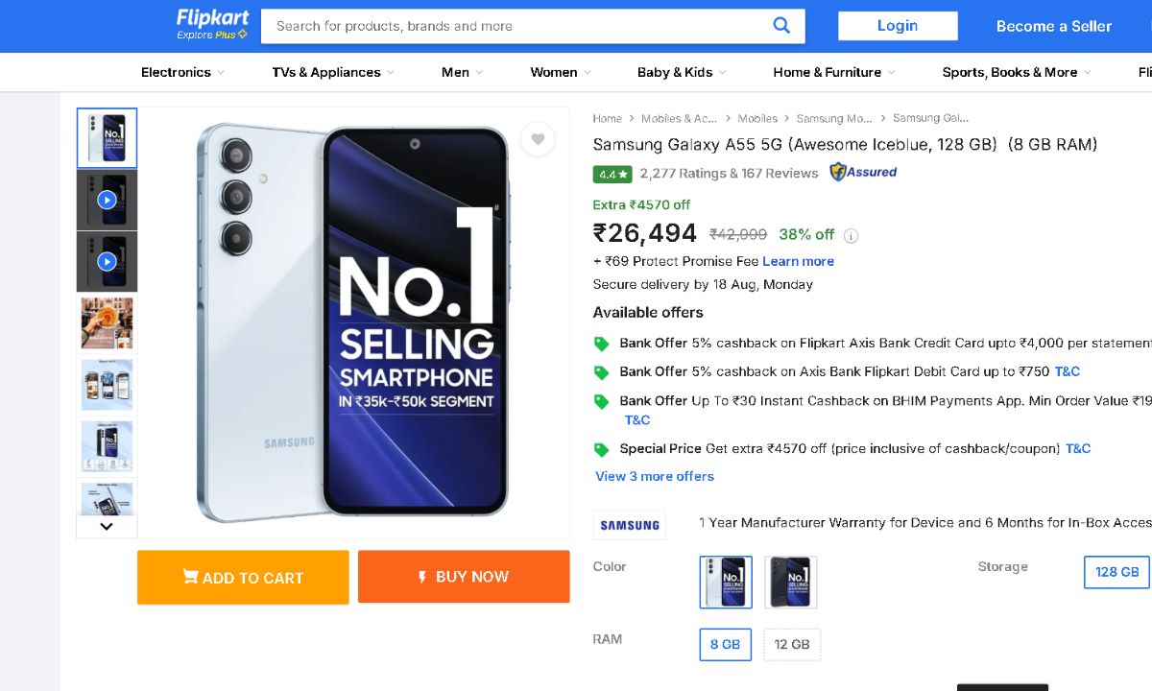
Task: Open the Women category menu
Action: point(561,72)
